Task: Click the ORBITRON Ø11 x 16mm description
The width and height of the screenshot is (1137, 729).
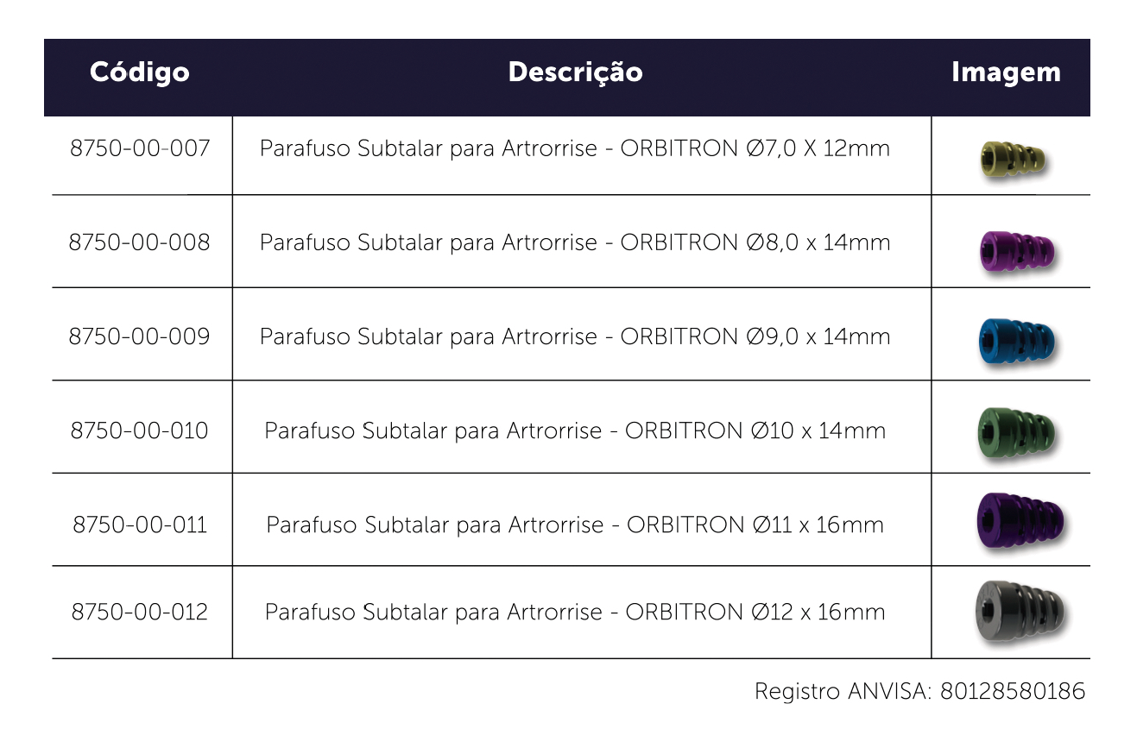Action: point(575,525)
